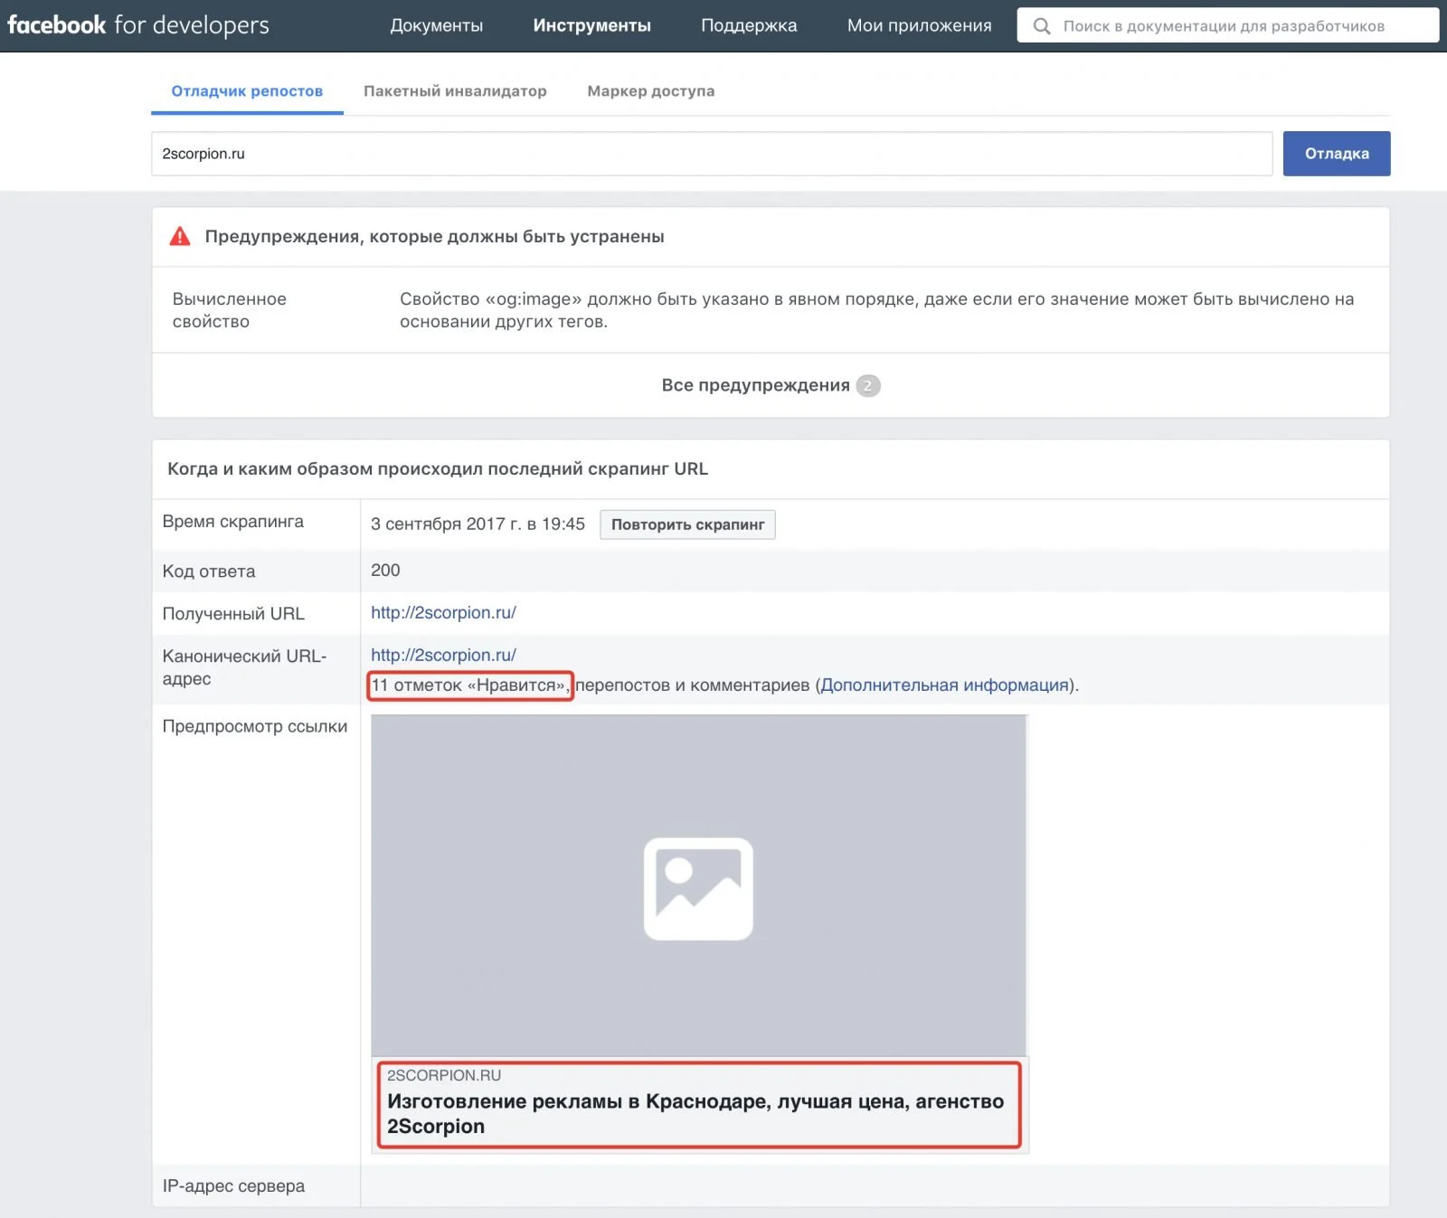1447x1218 pixels.
Task: Click the IP-адрес сервера label
Action: (233, 1186)
